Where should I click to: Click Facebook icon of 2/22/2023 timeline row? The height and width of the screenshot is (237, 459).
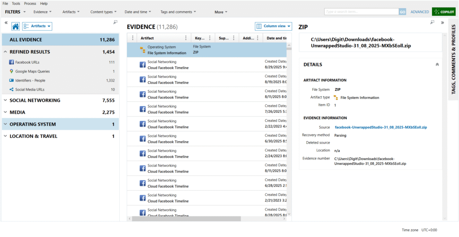(x=143, y=124)
